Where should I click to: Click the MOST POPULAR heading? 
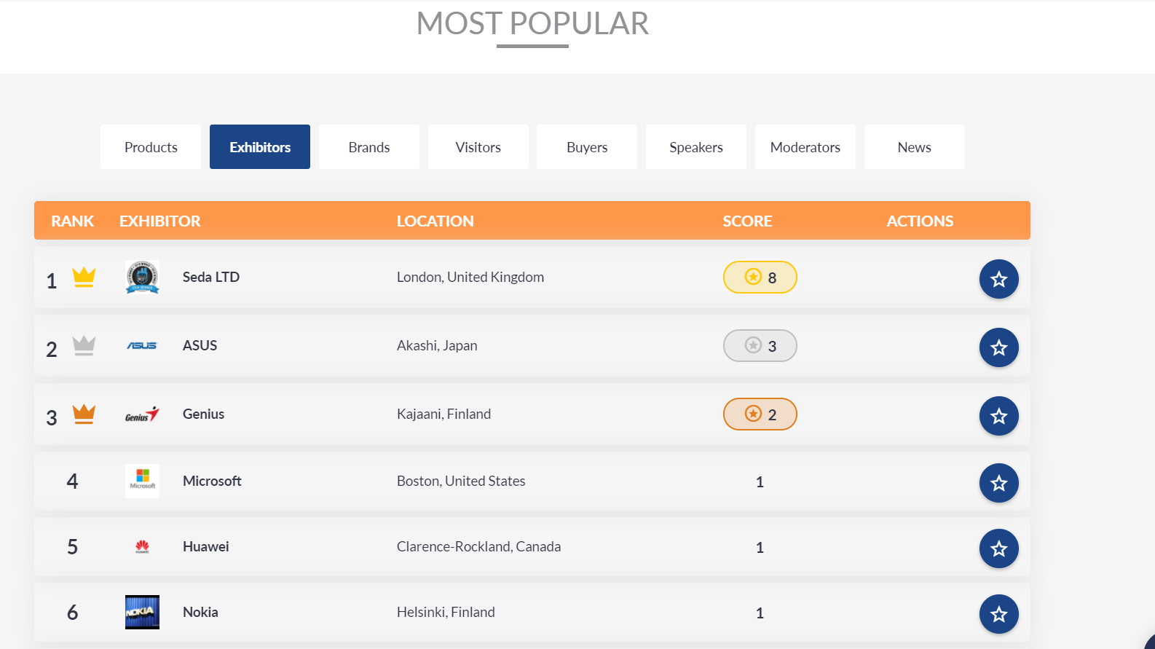(532, 23)
